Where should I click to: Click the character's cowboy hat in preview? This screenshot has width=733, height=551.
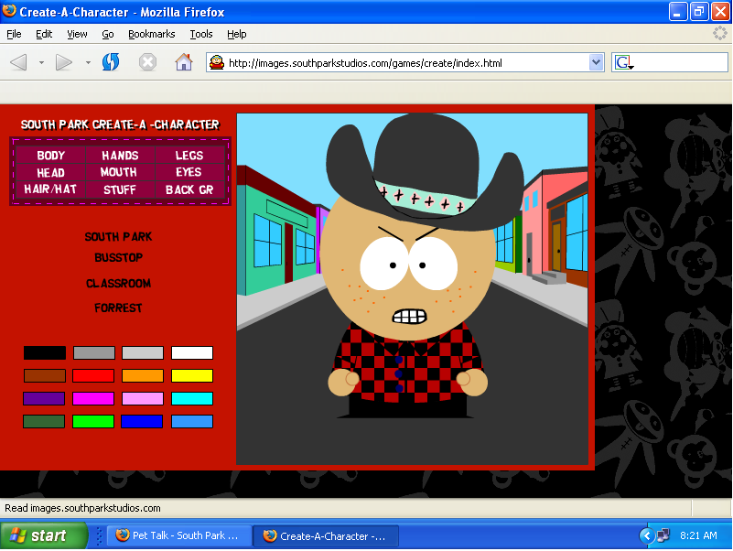pos(425,173)
